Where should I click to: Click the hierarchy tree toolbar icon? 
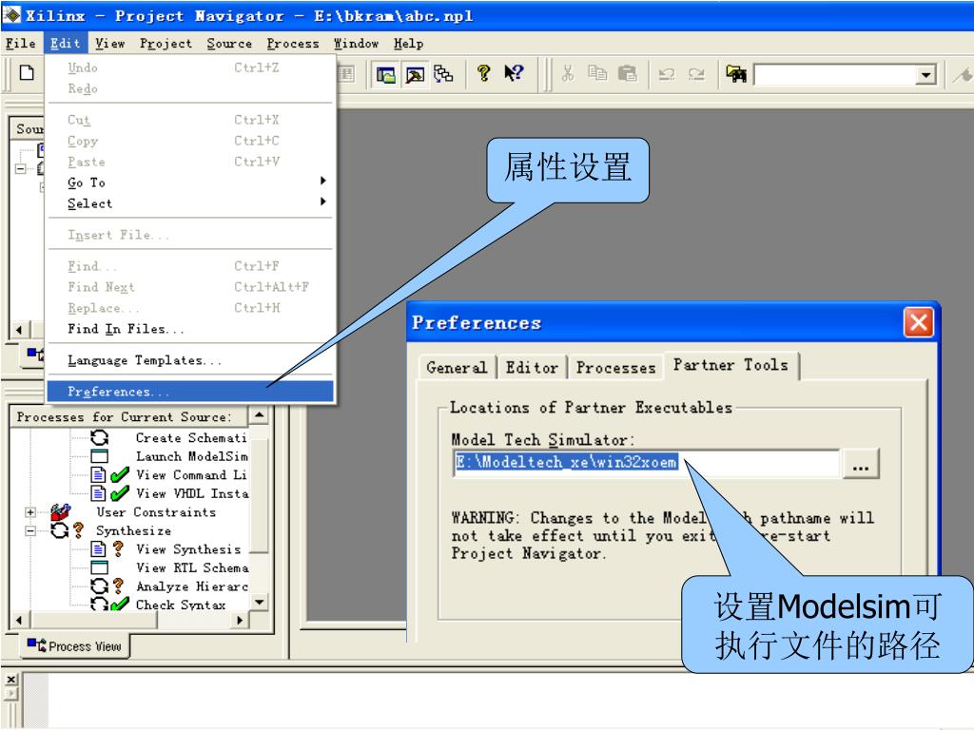tap(443, 74)
